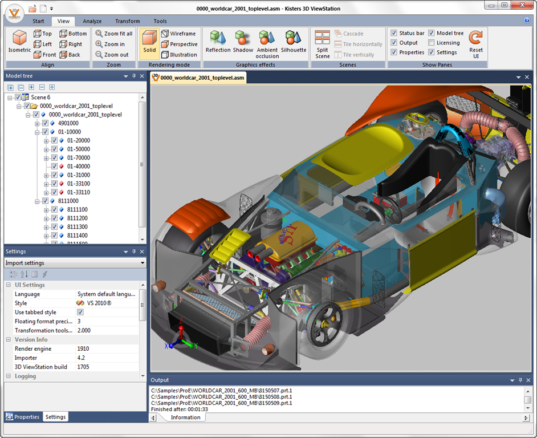Click the Language value field
The width and height of the screenshot is (537, 438).
click(x=107, y=294)
